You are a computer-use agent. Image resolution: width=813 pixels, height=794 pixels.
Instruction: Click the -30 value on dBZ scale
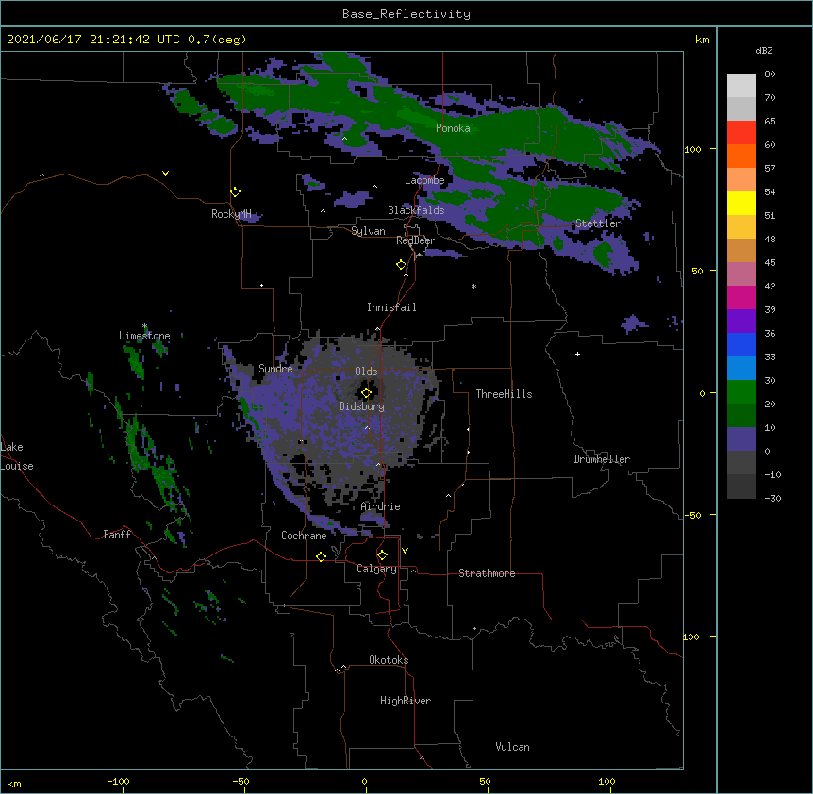tap(772, 498)
